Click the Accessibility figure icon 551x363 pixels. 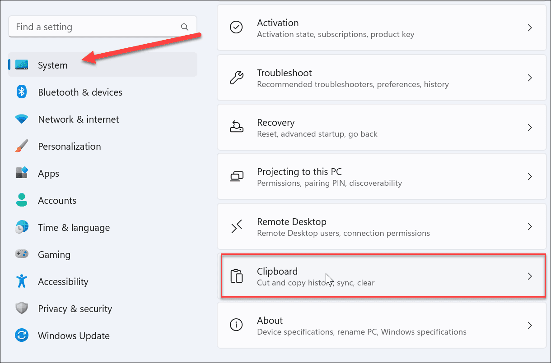pos(22,282)
